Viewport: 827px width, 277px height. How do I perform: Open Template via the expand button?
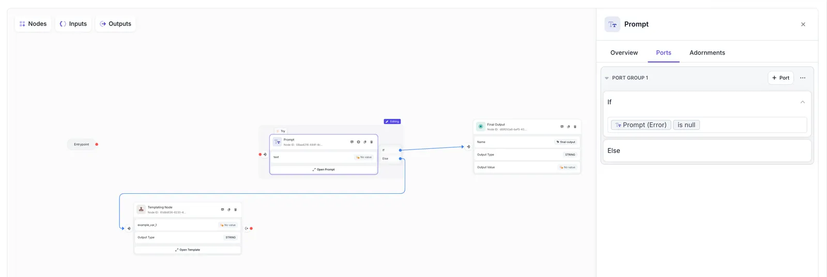(188, 250)
